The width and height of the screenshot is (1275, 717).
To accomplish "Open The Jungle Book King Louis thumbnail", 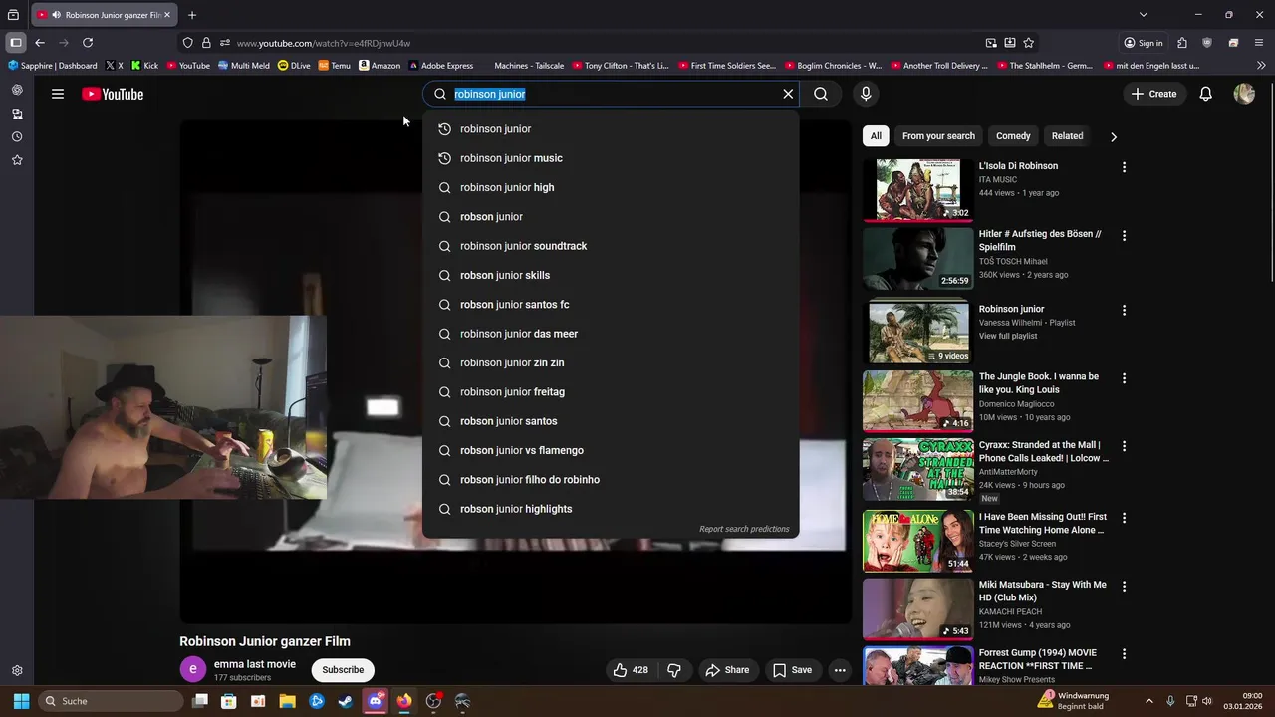I will (918, 400).
